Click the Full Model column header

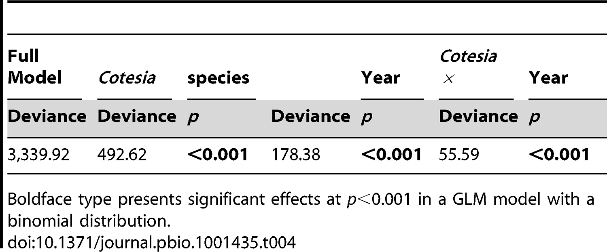tap(35, 67)
